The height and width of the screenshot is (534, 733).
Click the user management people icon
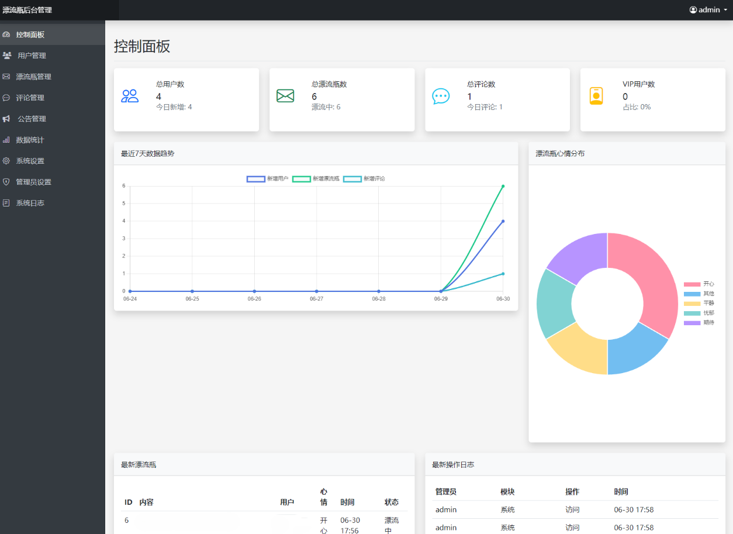point(7,56)
